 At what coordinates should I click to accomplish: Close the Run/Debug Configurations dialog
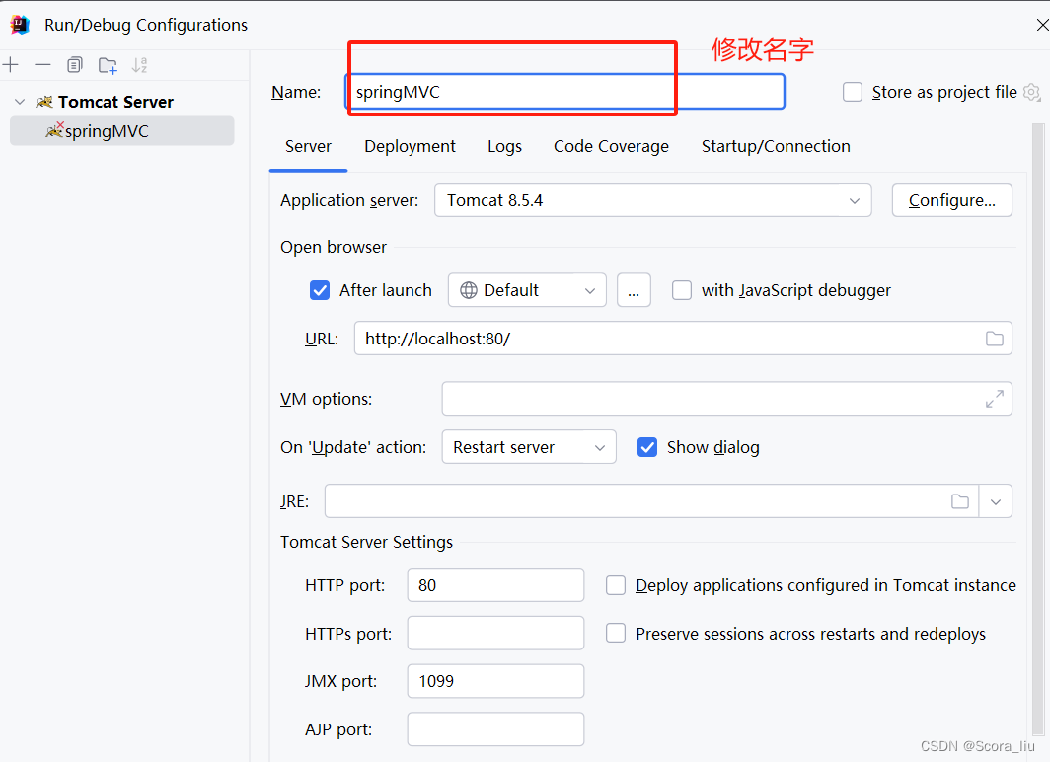(x=1042, y=25)
